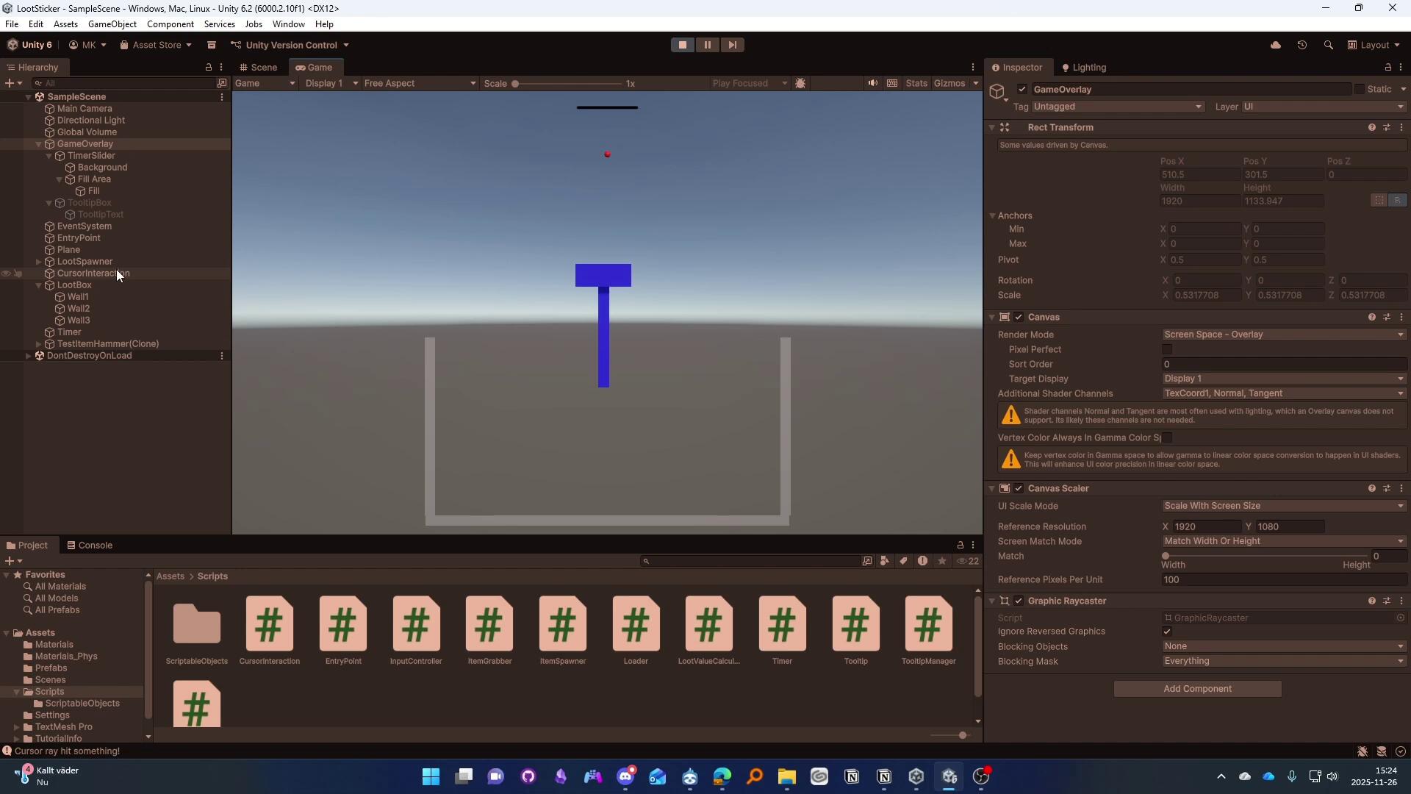
Task: Toggle the Gizmos button
Action: point(949,83)
